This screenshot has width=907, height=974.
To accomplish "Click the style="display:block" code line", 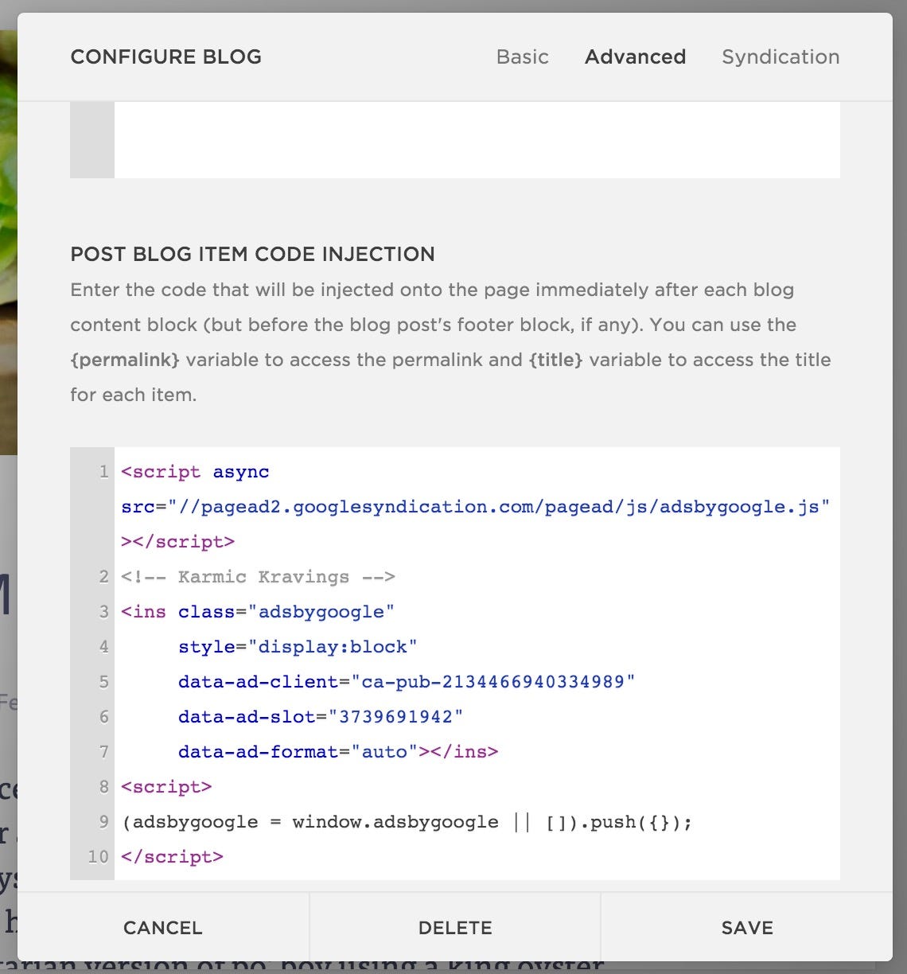I will [298, 647].
